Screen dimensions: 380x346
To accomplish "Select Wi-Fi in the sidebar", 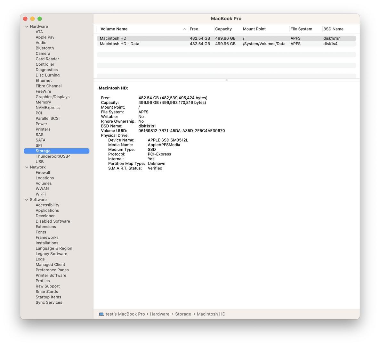I will pyautogui.click(x=40, y=194).
